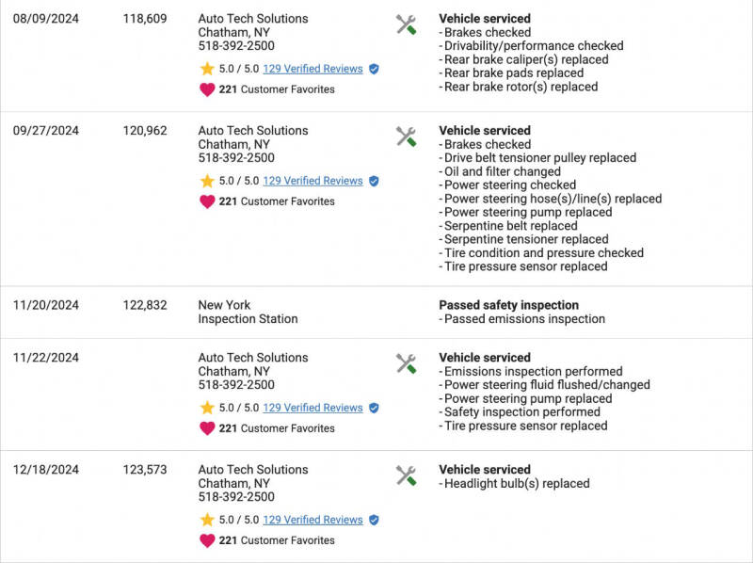Select the Passed safety inspection heading
The height and width of the screenshot is (563, 753).
(x=506, y=305)
